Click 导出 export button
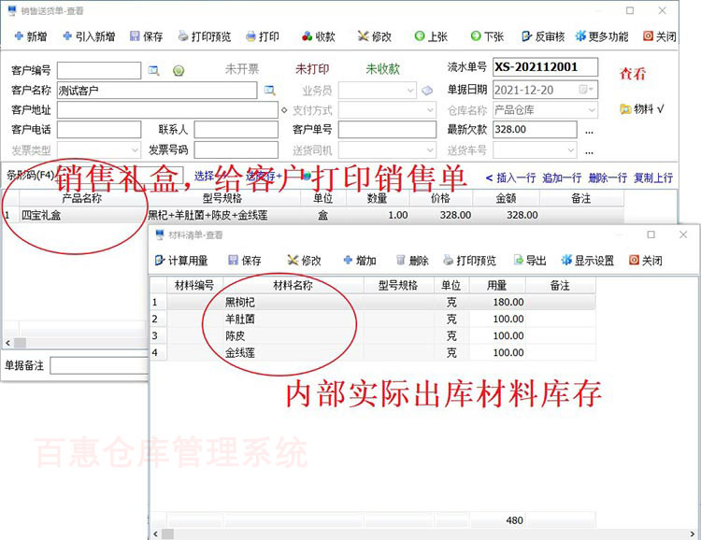701x540 pixels. pos(530,261)
